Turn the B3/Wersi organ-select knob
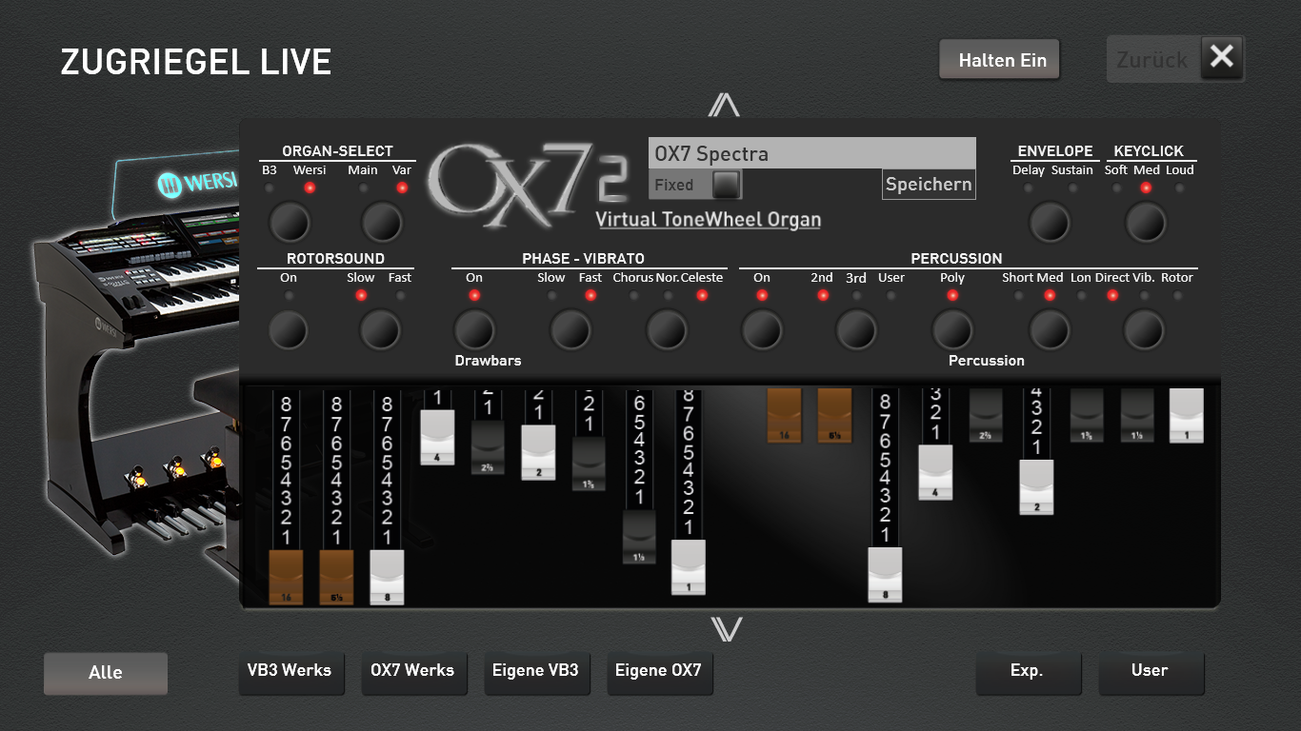The image size is (1301, 731). tap(290, 223)
